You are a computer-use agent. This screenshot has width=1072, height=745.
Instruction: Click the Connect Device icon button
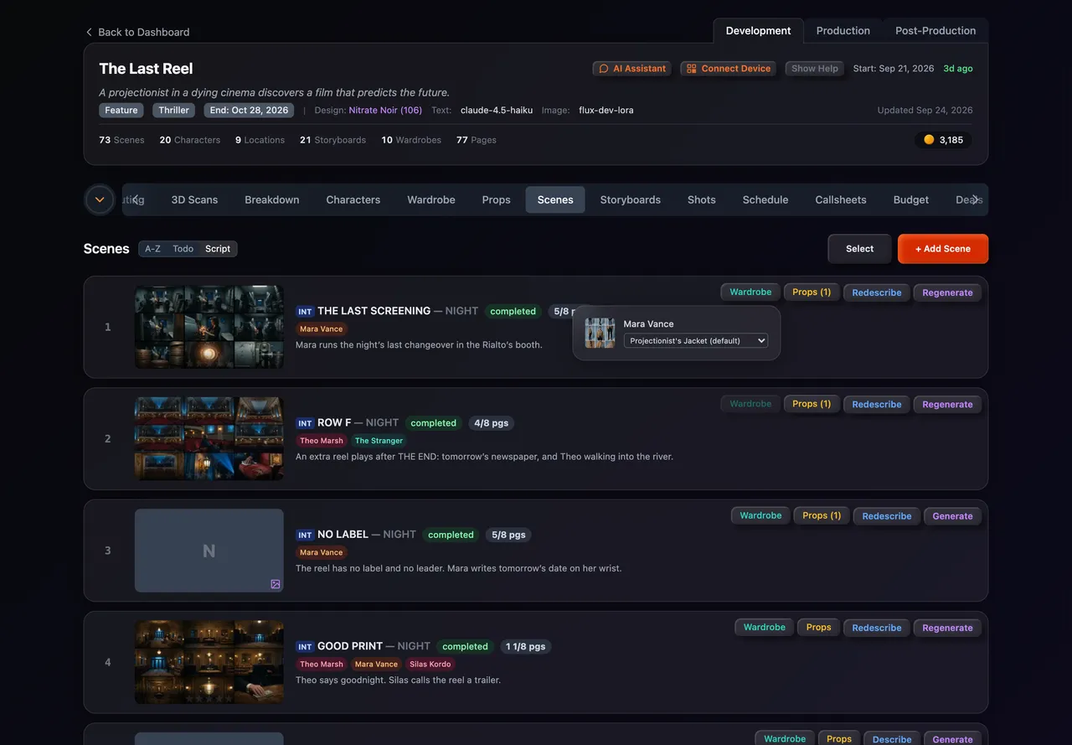click(x=728, y=69)
